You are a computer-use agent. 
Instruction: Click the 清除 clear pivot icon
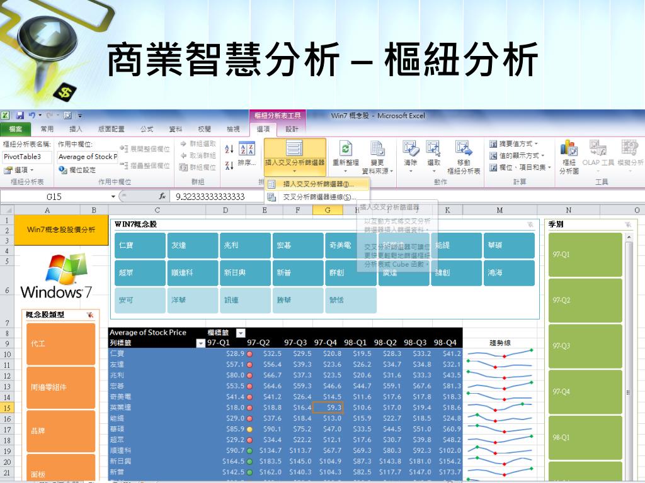(x=411, y=148)
